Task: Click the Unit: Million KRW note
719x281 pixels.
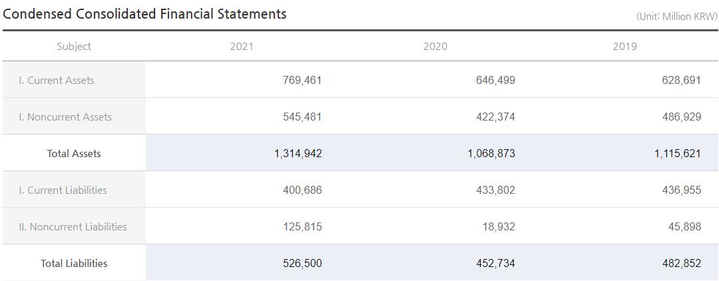Action: 676,16
